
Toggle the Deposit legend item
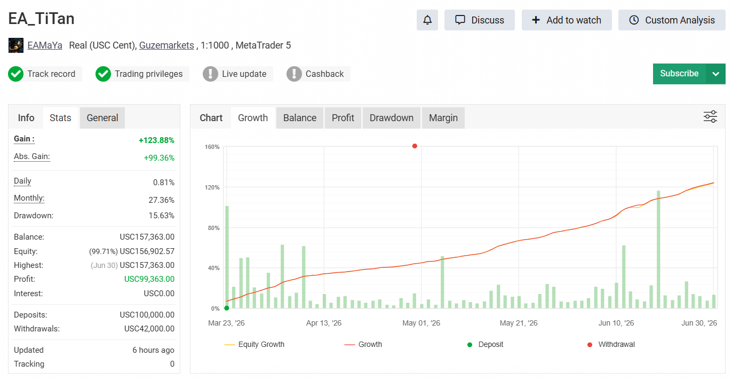(486, 345)
